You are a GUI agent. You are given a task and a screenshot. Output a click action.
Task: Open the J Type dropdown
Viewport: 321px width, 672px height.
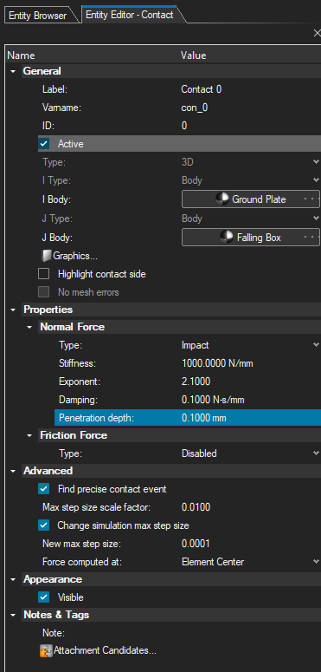tap(316, 219)
